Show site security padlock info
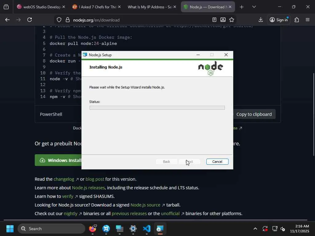Screen dimensions: 315x236 67,20
